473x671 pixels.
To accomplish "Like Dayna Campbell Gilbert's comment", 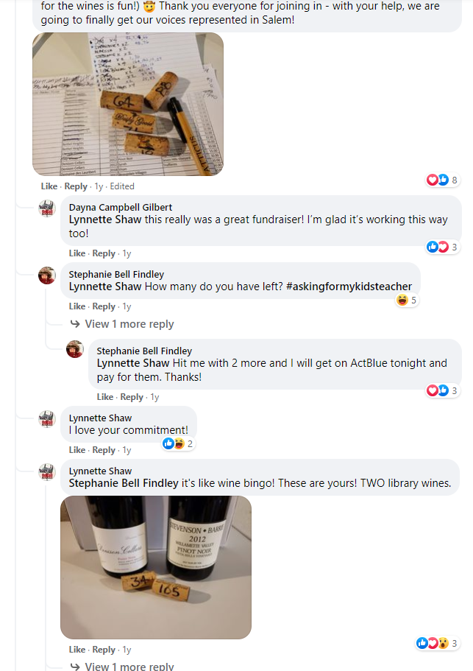I will coord(77,253).
